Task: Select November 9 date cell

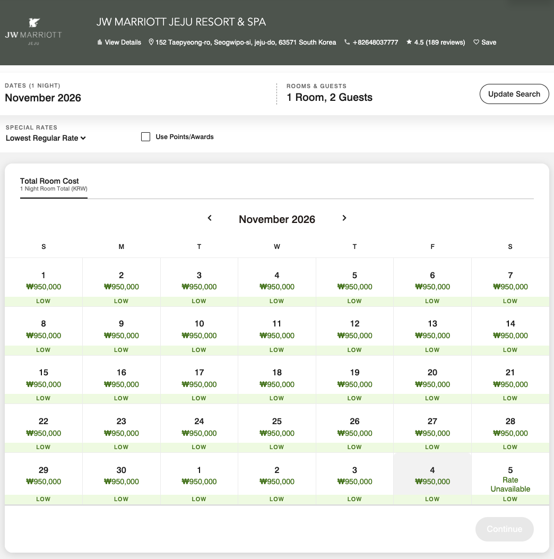Action: pyautogui.click(x=121, y=331)
